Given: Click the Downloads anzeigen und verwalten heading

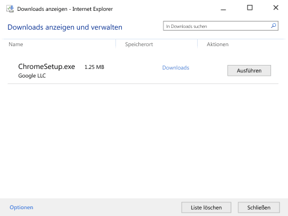Looking at the screenshot, I should coord(65,27).
